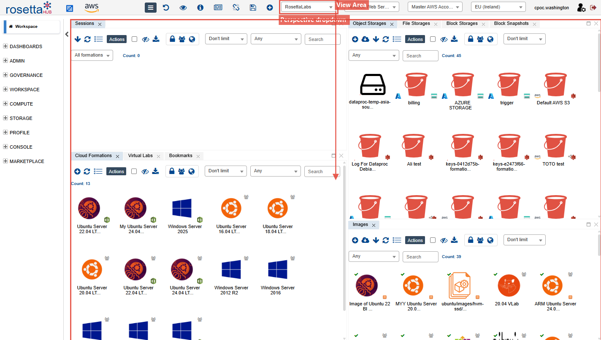Open the RosettaLabs perspective dropdown

(309, 7)
